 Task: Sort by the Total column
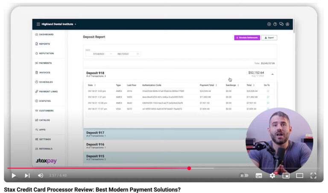pos(250,85)
